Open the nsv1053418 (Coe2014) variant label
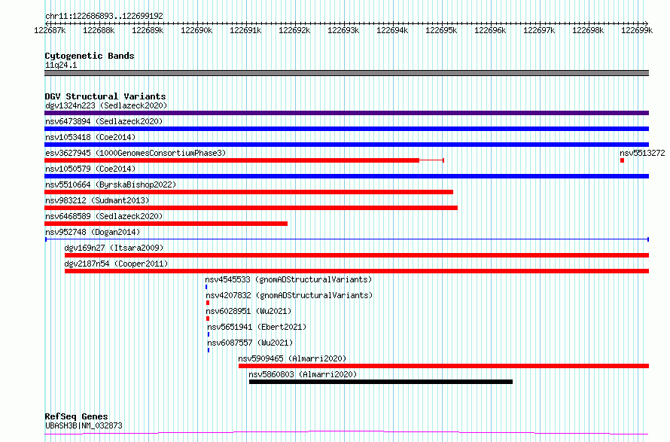 [x=90, y=137]
